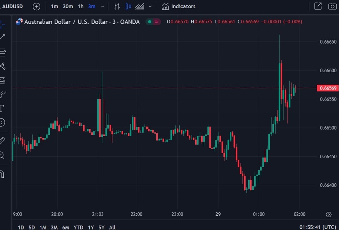
Task: Click the Australian Dollar / U.S. Dollar title
Action: 82,22
